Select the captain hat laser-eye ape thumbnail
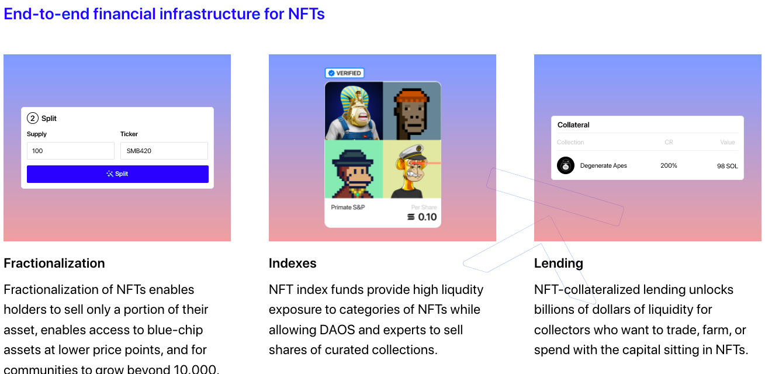This screenshot has height=374, width=765. coord(411,169)
